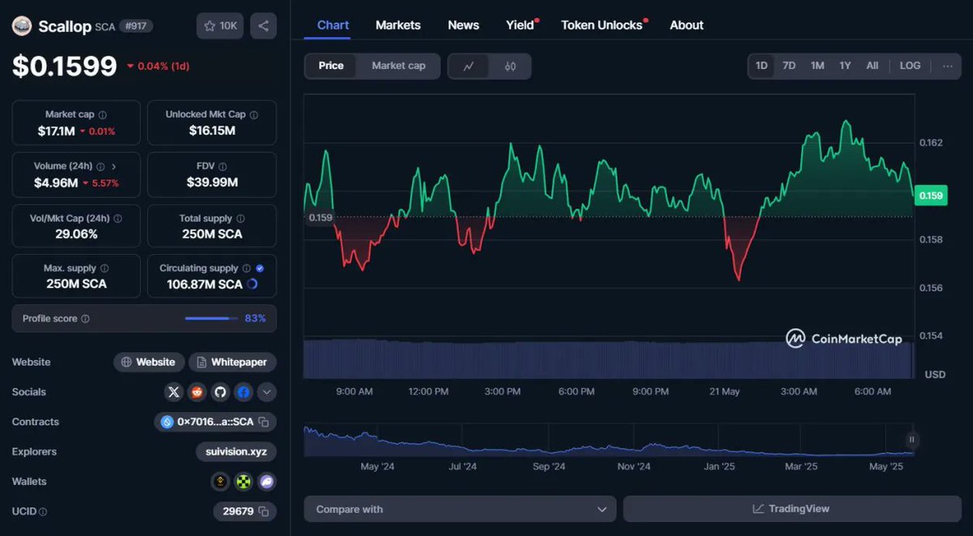
Task: Open the chart more-options ellipsis
Action: (948, 66)
